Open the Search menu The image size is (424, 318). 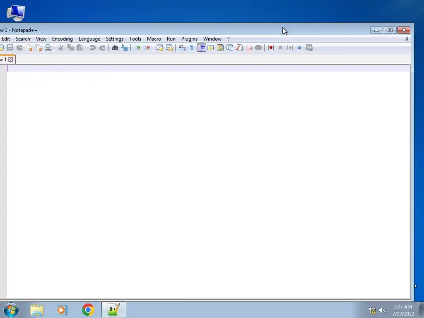tap(23, 39)
